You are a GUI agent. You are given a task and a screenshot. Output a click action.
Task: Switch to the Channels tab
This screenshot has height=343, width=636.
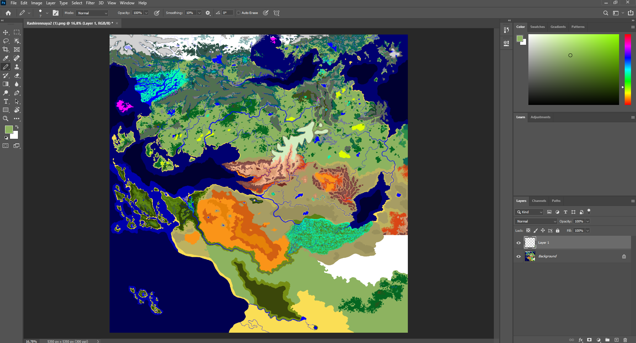[539, 201]
